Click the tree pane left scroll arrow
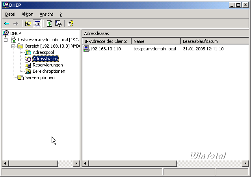The height and width of the screenshot is (177, 251). tap(5, 163)
